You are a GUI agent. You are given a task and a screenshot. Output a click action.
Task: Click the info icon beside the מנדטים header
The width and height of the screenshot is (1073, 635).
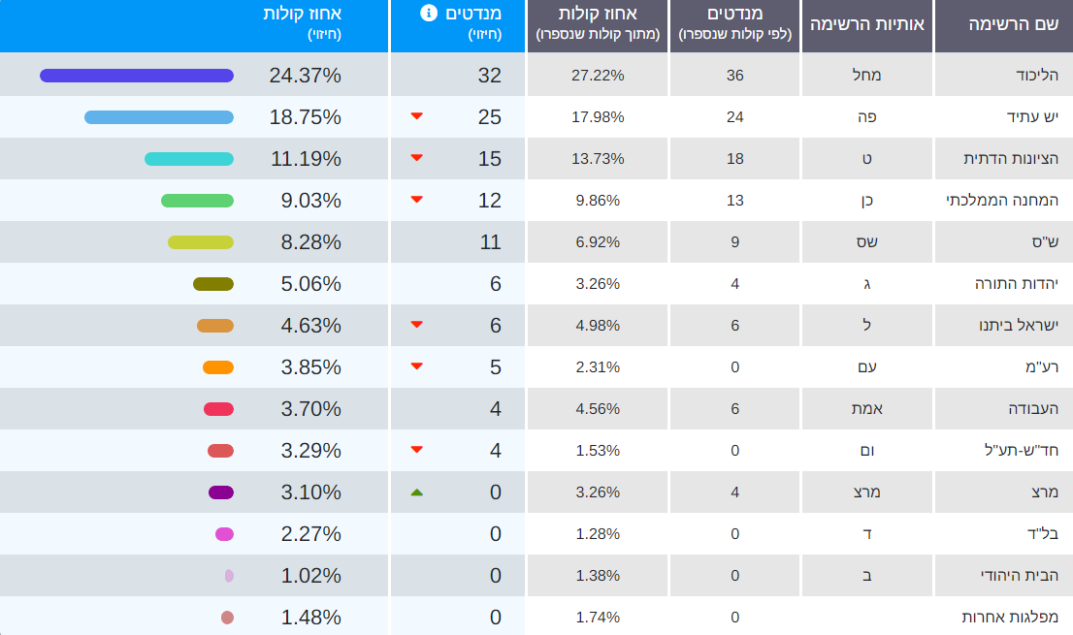click(426, 13)
